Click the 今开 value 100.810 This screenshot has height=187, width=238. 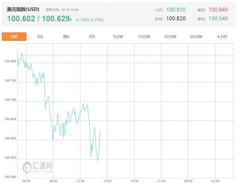(x=176, y=10)
